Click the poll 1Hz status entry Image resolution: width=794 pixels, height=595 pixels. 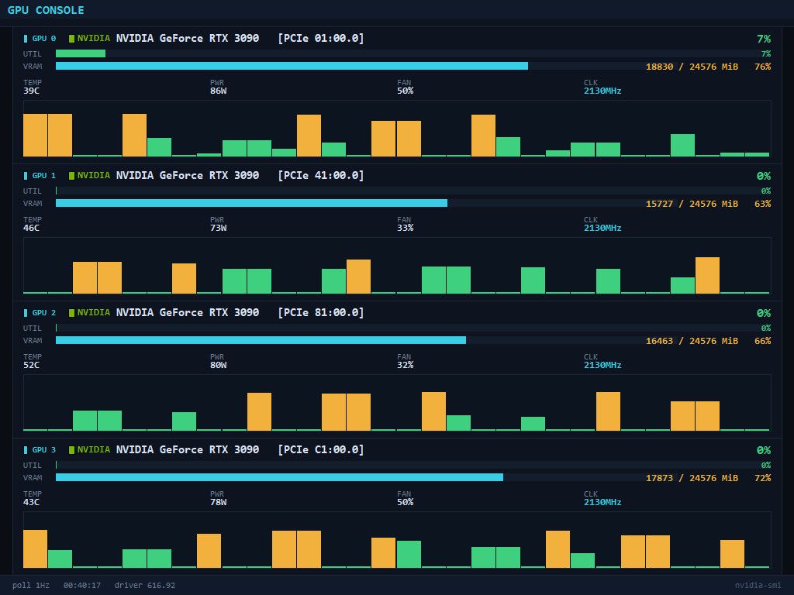coord(31,586)
